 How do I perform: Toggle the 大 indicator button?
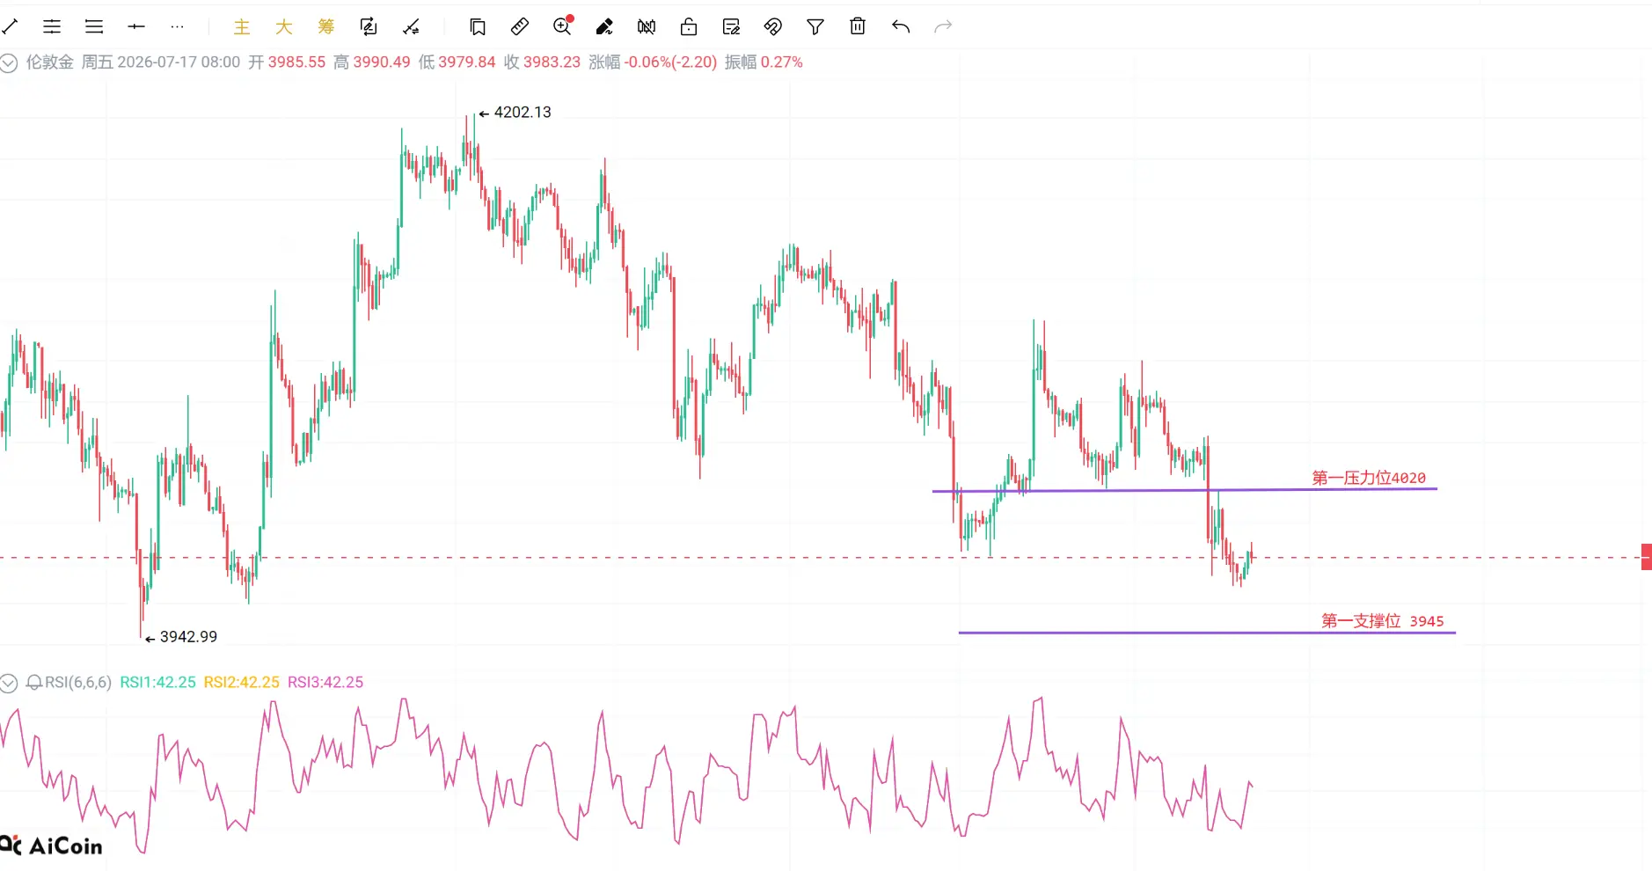(284, 27)
